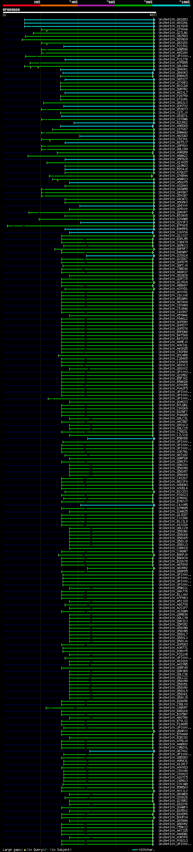Click hit label UniRef100_B5N563
Viewport: 193px width, 852px height.
click(x=173, y=787)
